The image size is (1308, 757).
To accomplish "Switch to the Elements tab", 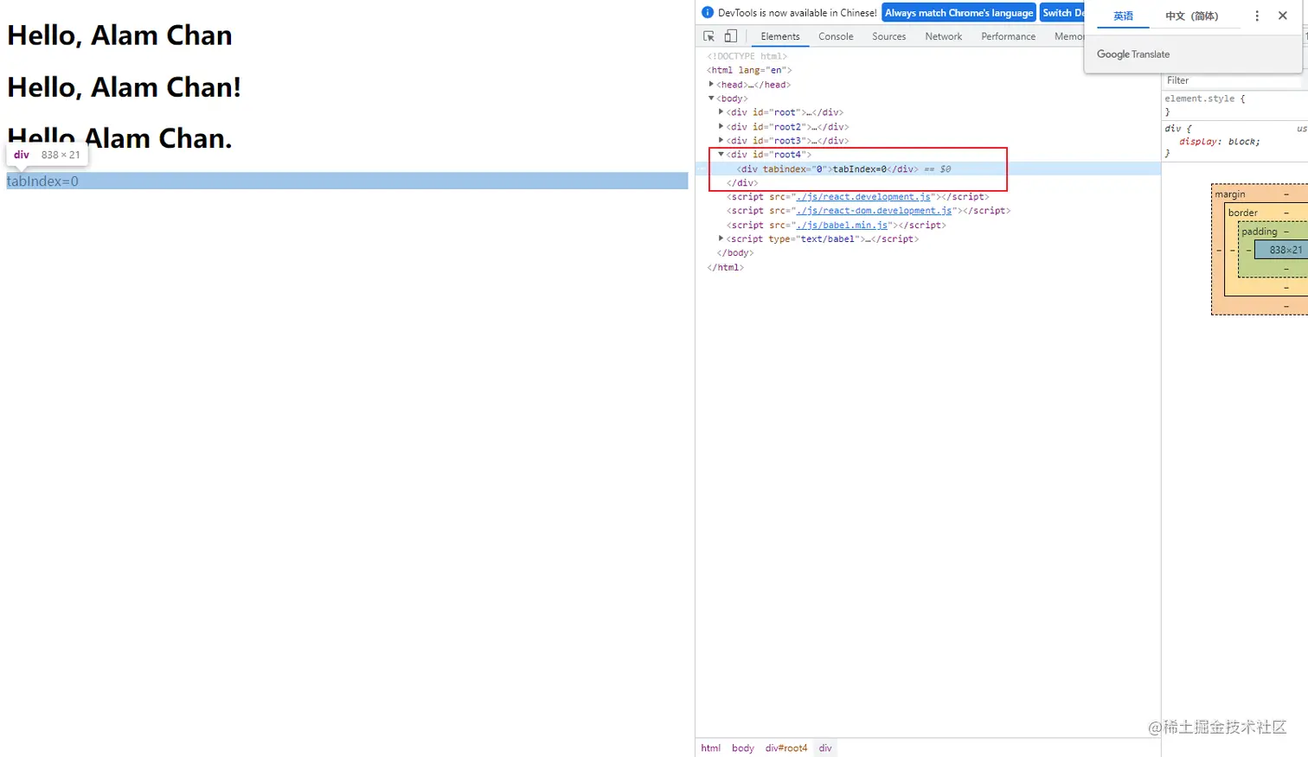I will (x=780, y=36).
